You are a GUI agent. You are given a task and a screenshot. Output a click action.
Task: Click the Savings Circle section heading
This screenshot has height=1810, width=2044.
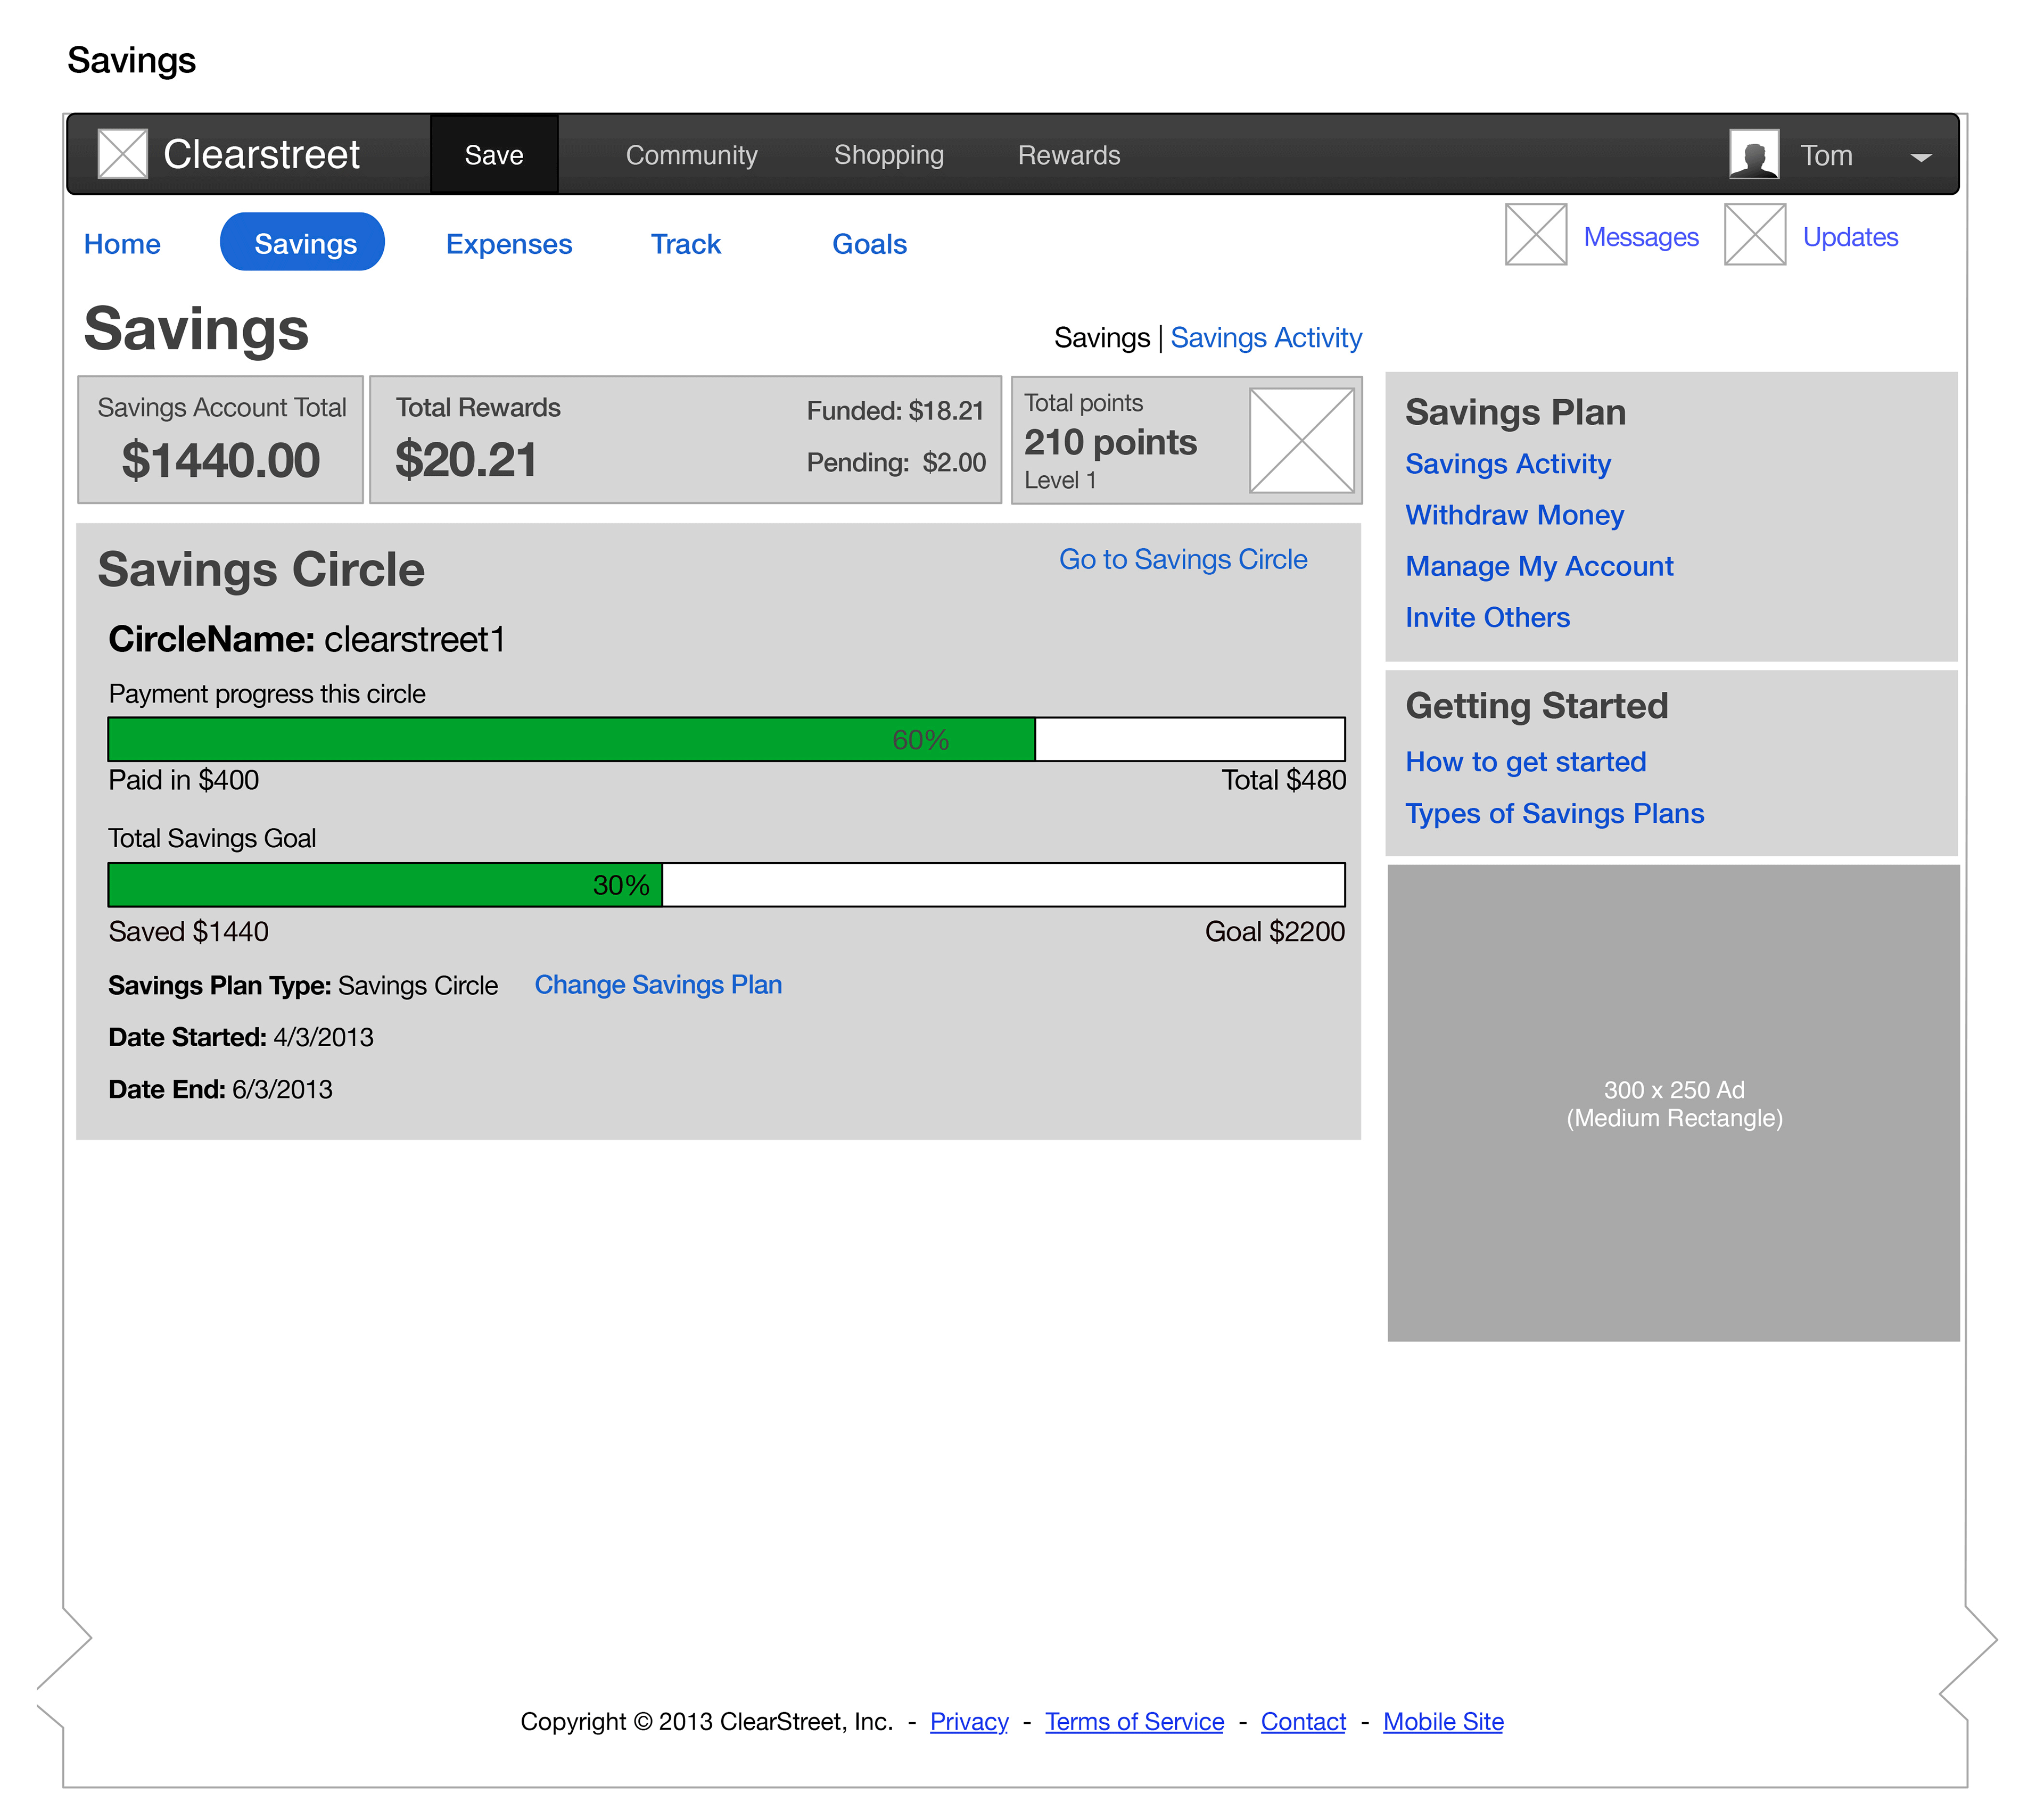tap(261, 570)
